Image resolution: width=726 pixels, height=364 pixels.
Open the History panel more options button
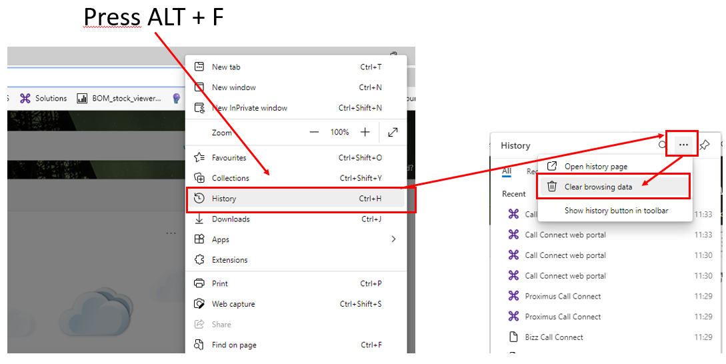click(x=683, y=145)
